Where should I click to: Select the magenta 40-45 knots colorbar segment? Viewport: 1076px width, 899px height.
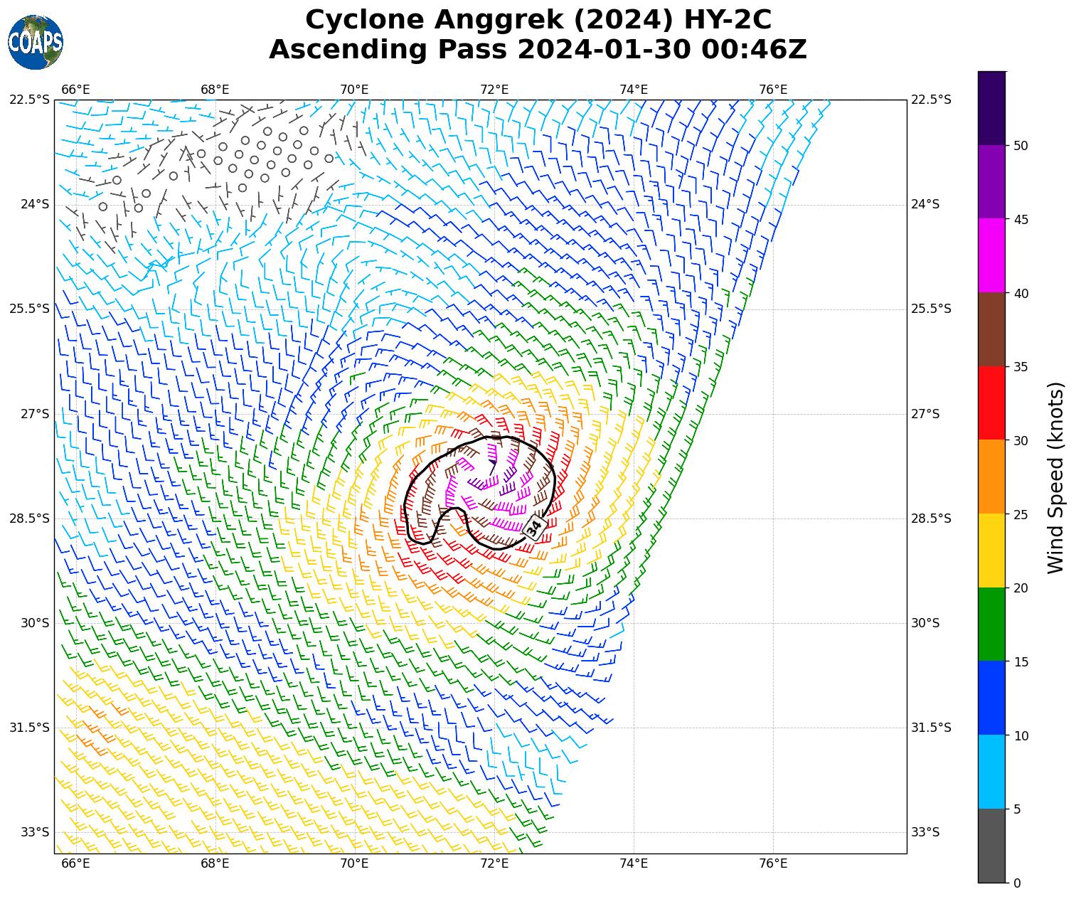coord(991,255)
